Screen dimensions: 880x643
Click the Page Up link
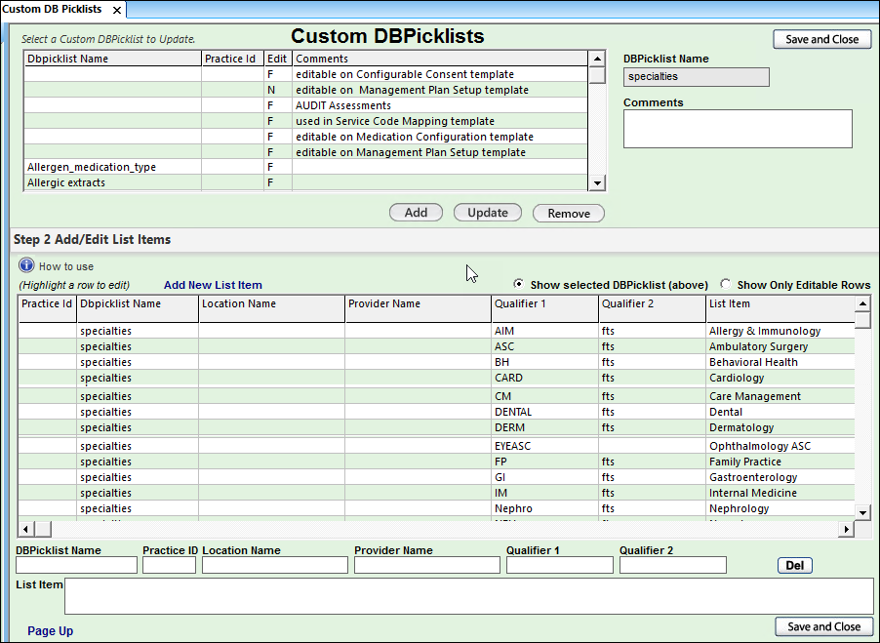pos(50,630)
